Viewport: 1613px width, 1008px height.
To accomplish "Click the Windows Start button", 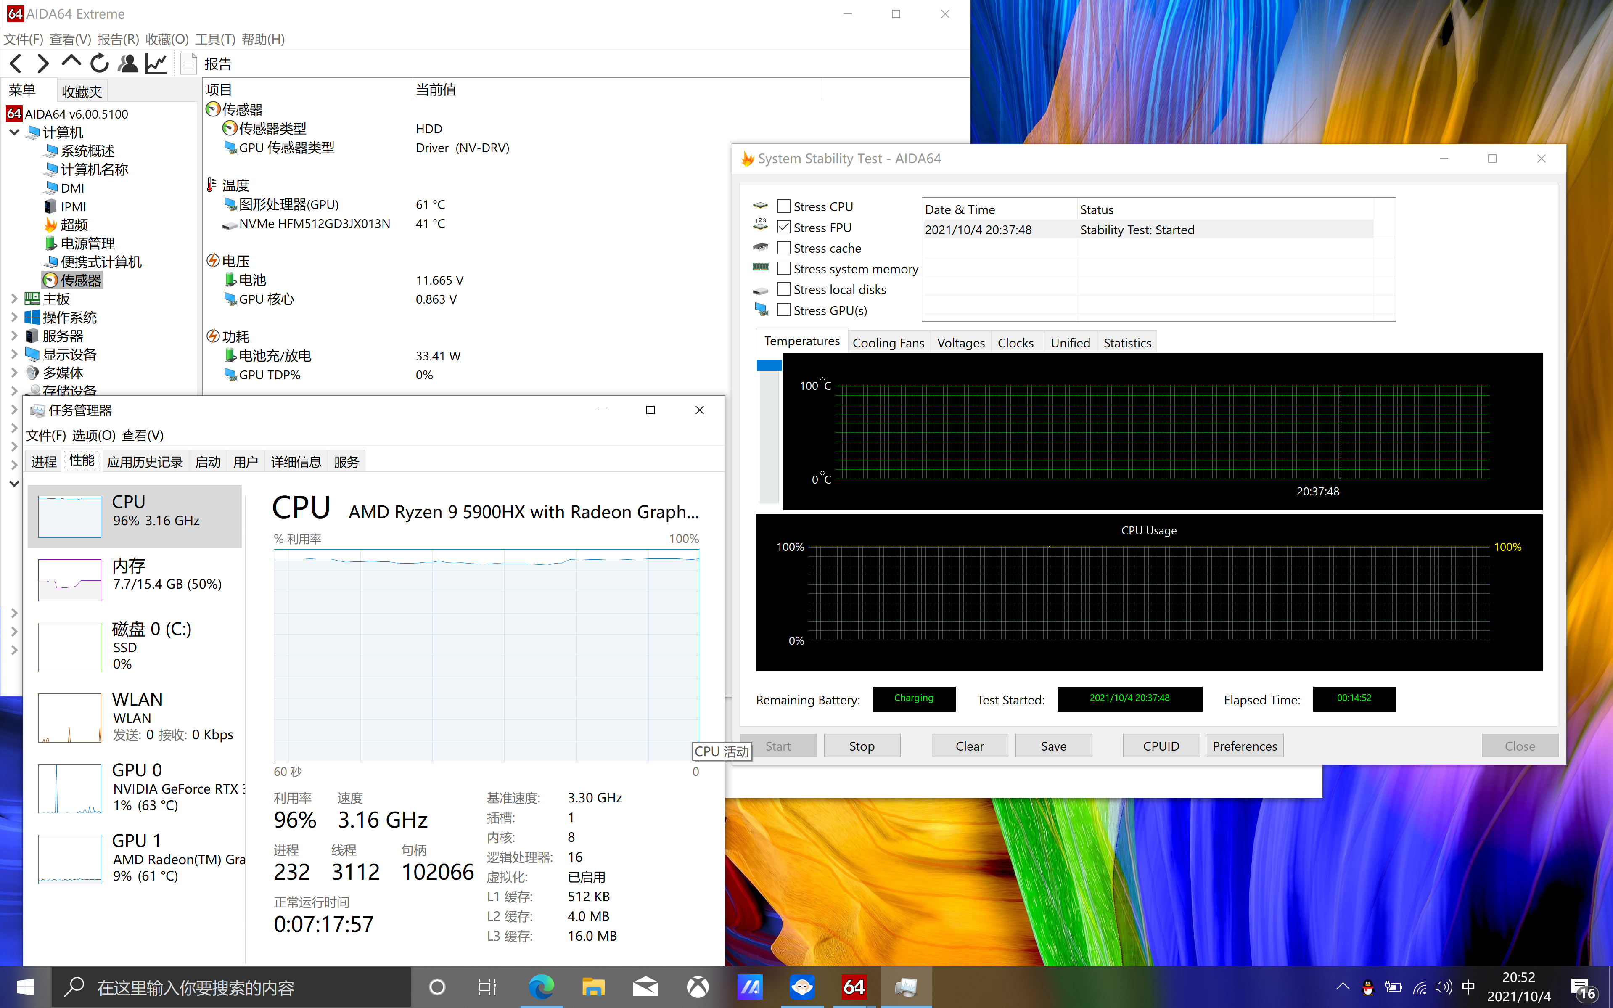I will [25, 987].
